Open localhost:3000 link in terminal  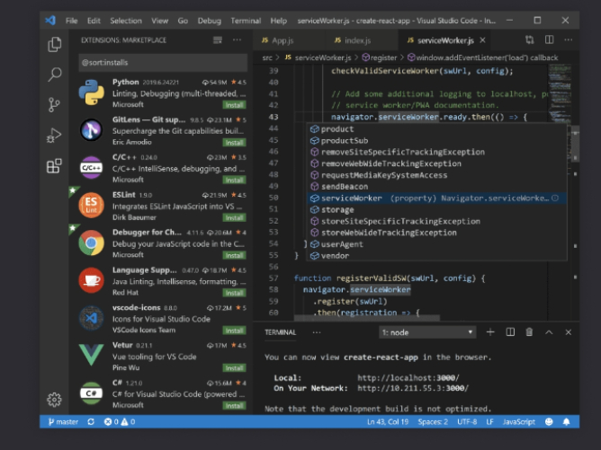tap(408, 377)
